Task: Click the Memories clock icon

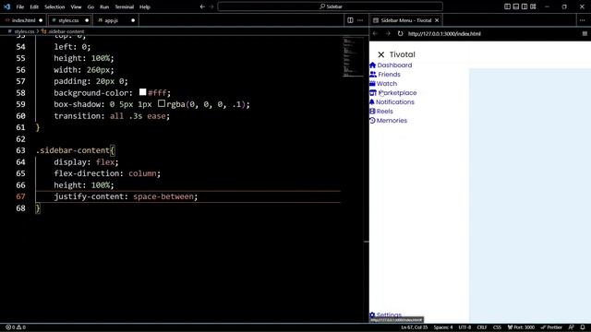Action: pyautogui.click(x=372, y=121)
